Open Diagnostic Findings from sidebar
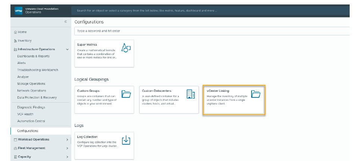Image resolution: width=359 pixels, height=161 pixels. pyautogui.click(x=31, y=107)
